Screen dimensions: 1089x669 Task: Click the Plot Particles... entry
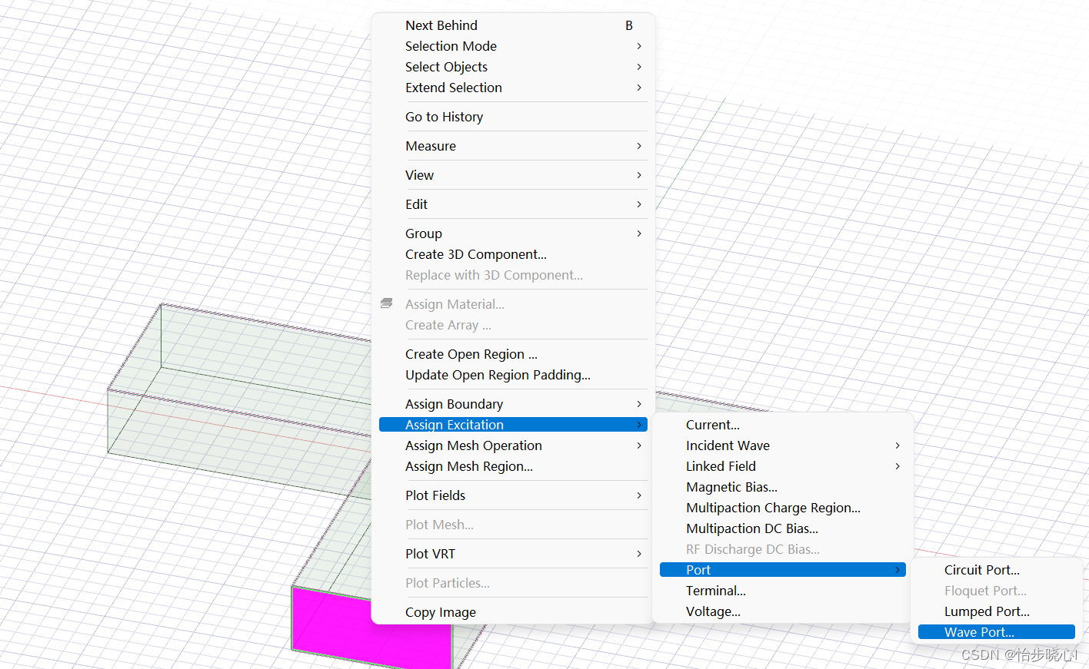coord(513,583)
